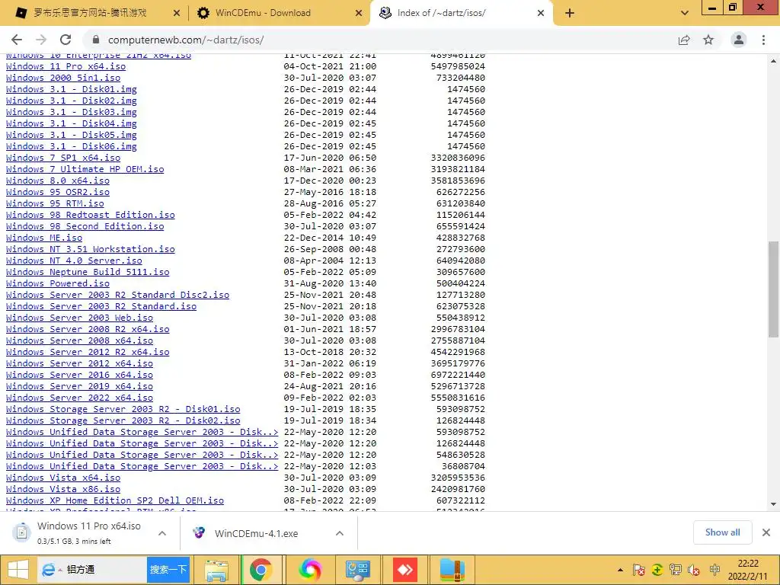The width and height of the screenshot is (780, 585).
Task: Open the WinRAR archive taskbar icon
Action: tap(452, 570)
